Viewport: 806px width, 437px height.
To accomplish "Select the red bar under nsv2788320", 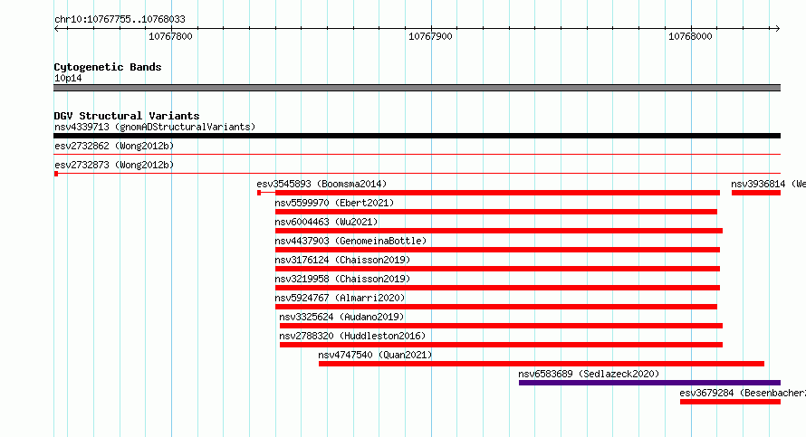I will click(501, 345).
